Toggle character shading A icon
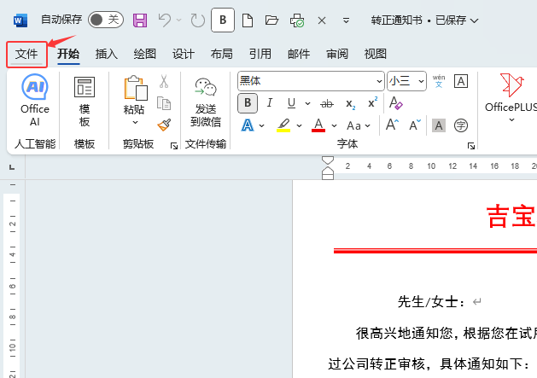This screenshot has height=378, width=537. pos(439,125)
